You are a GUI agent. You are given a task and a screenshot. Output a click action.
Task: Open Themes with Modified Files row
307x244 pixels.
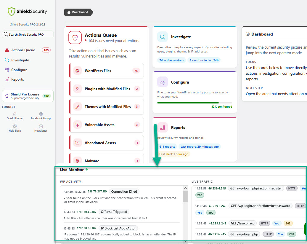pos(107,106)
